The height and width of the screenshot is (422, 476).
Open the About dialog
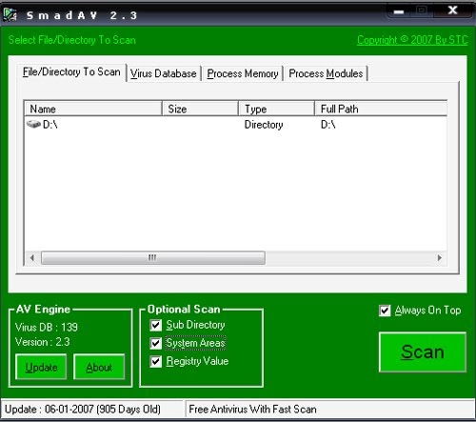click(99, 367)
